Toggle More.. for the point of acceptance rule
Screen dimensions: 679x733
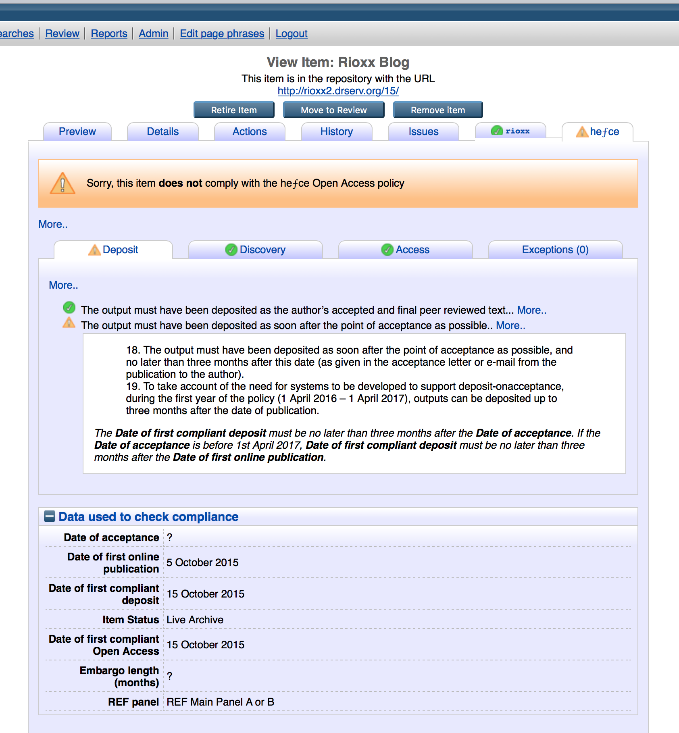pyautogui.click(x=510, y=325)
